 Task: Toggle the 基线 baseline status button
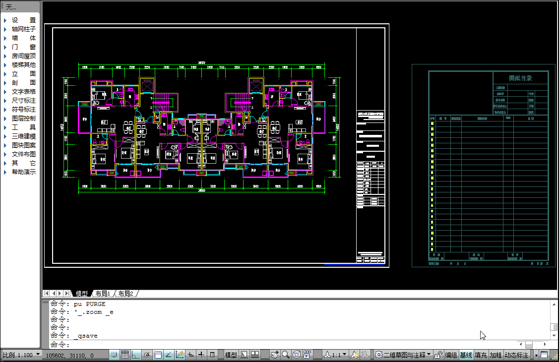(466, 355)
